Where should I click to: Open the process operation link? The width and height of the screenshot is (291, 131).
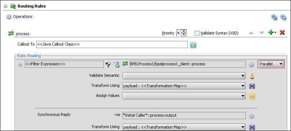click(x=23, y=34)
